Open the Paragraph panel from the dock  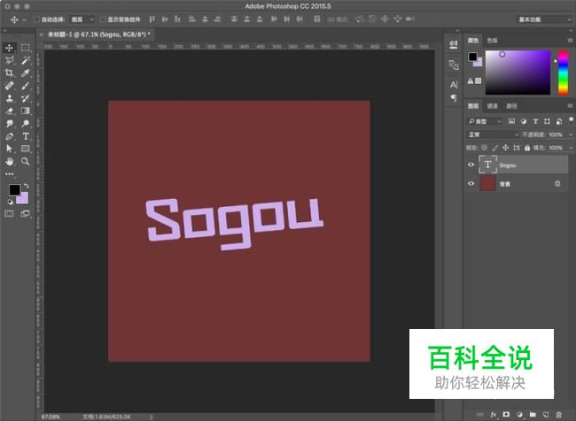(454, 97)
